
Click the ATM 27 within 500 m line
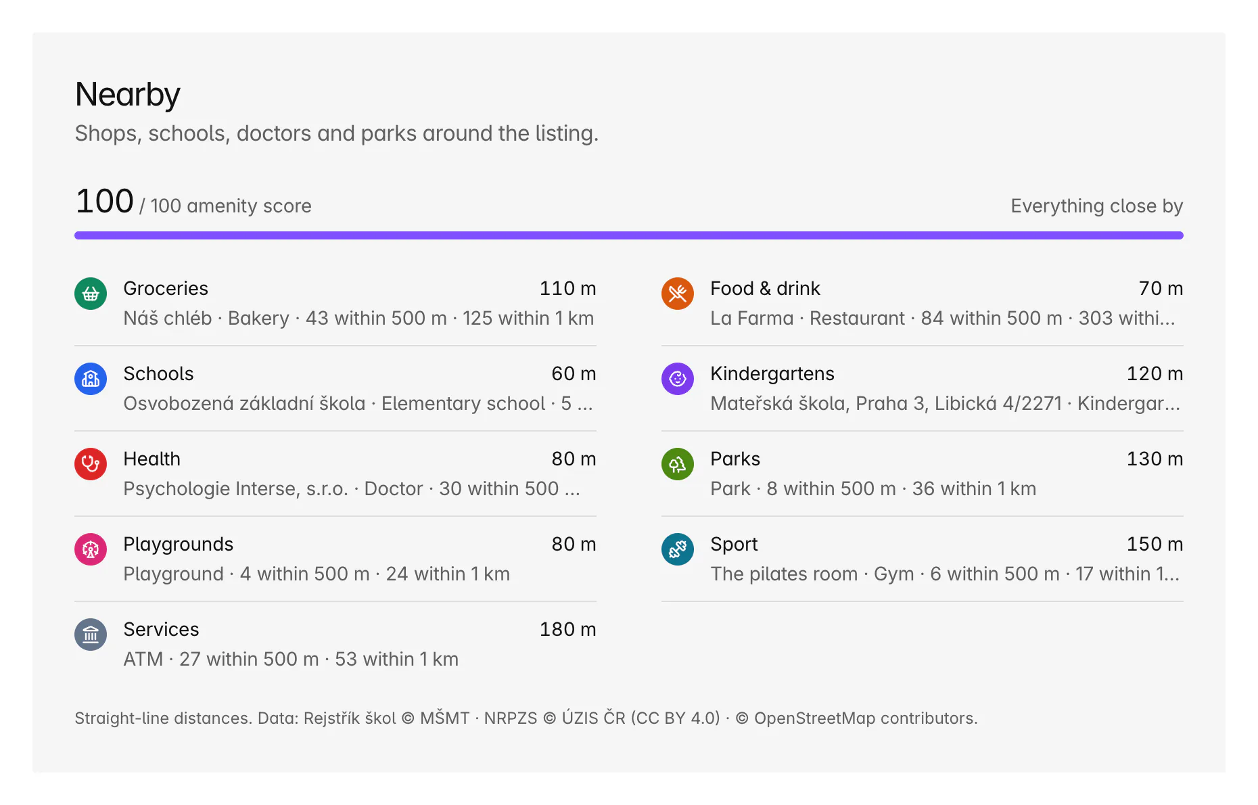point(291,660)
